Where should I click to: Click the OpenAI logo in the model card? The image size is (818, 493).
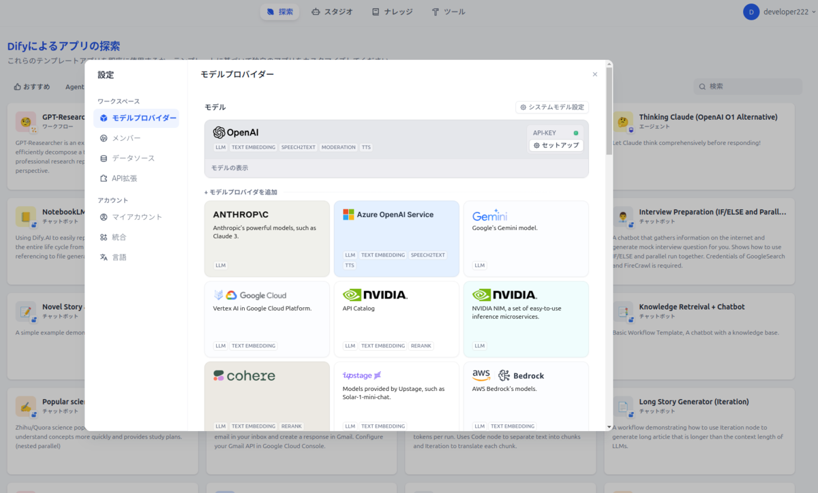coord(236,133)
